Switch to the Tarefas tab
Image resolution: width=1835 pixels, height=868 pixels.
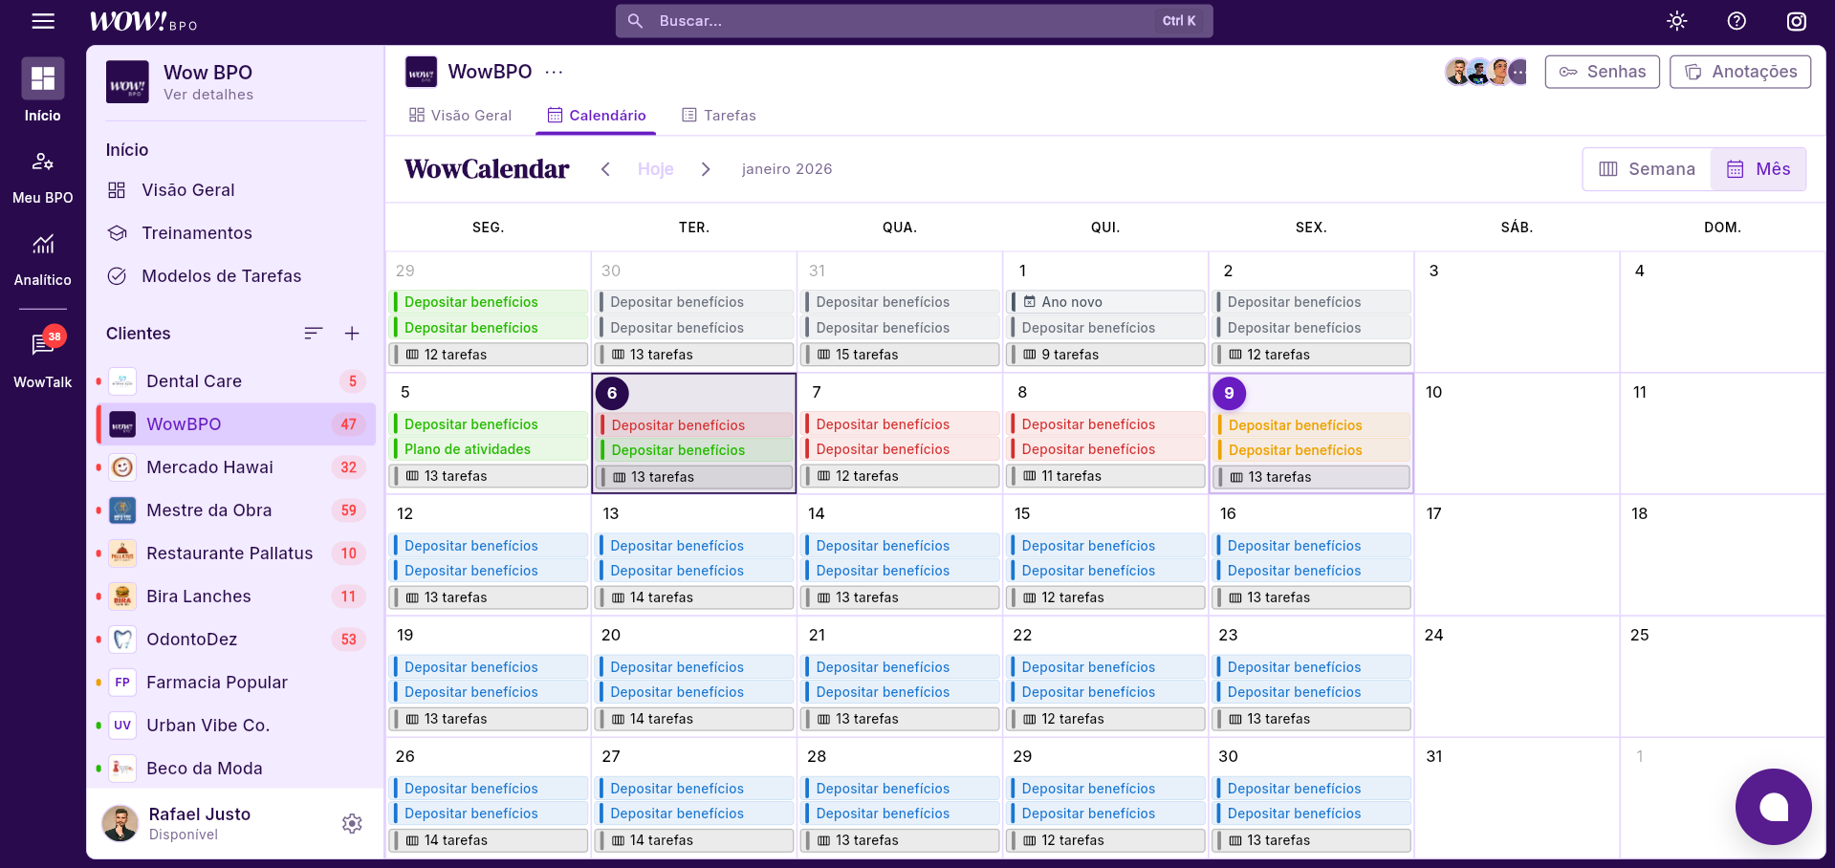tap(718, 116)
